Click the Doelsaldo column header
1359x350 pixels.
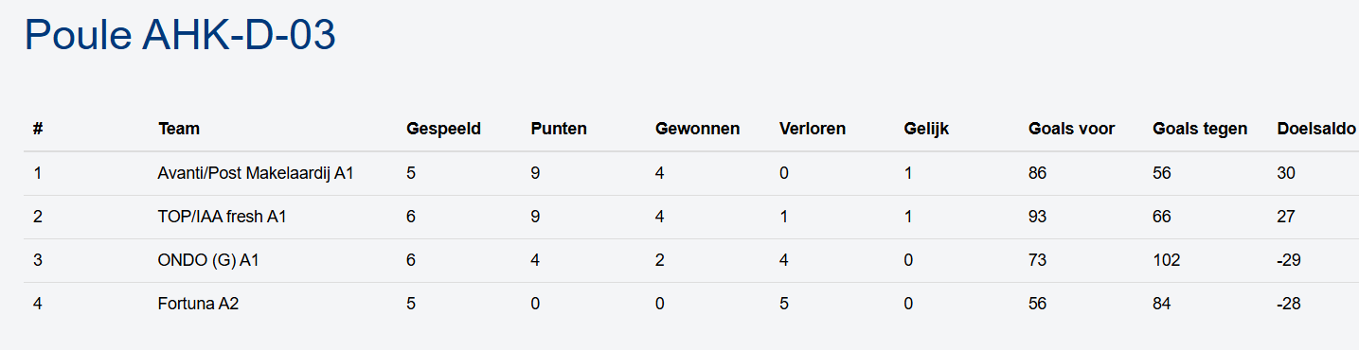click(1316, 129)
